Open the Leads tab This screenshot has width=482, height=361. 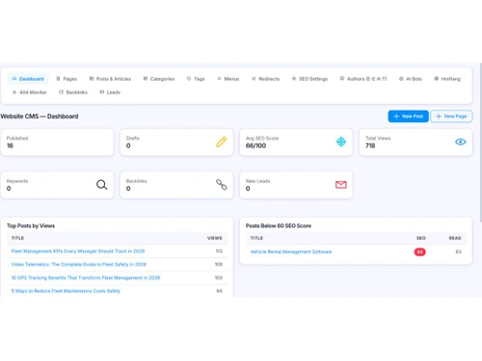[110, 92]
